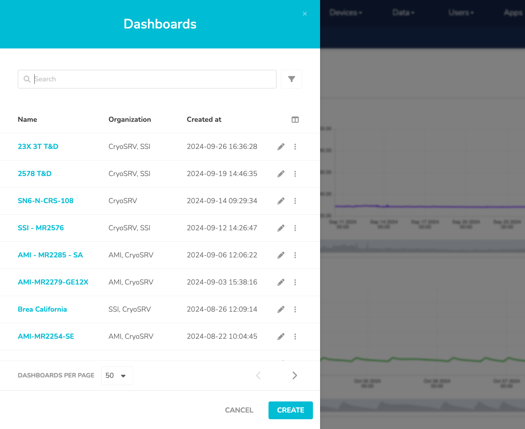The image size is (525, 429).
Task: Show more actions for AMI-MR2279-GE12X
Action: pos(295,282)
